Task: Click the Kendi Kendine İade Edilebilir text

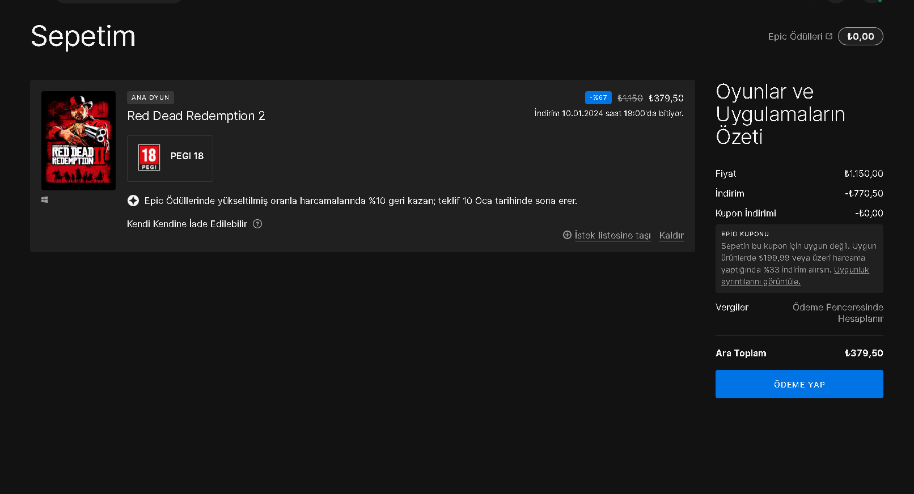Action: (187, 224)
